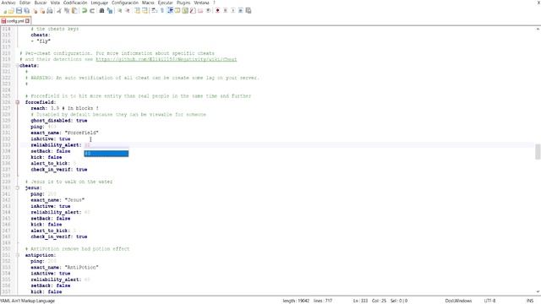Zoom in the editor view

(120, 11)
